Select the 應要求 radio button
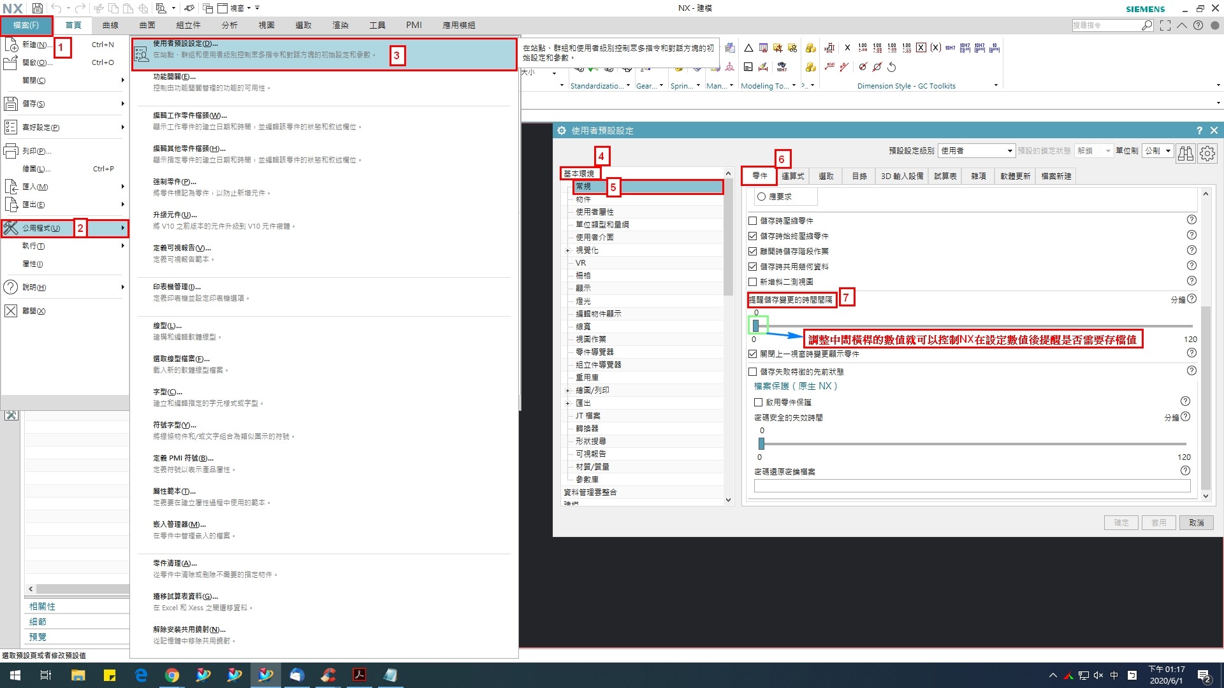This screenshot has width=1224, height=688. coord(761,197)
